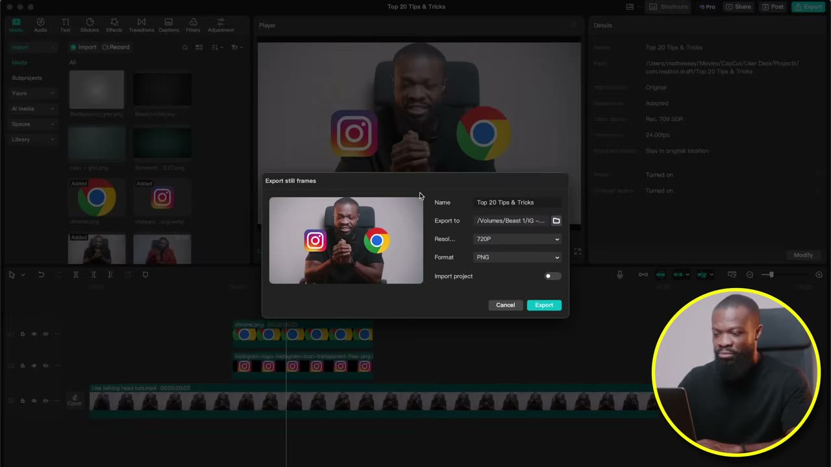Open the pointer tool mode dropdown
Screen dimensions: 831x467
click(x=23, y=275)
